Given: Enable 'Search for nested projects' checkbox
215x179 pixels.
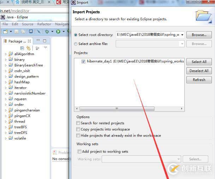Looking at the screenshot, I should click(78, 123).
